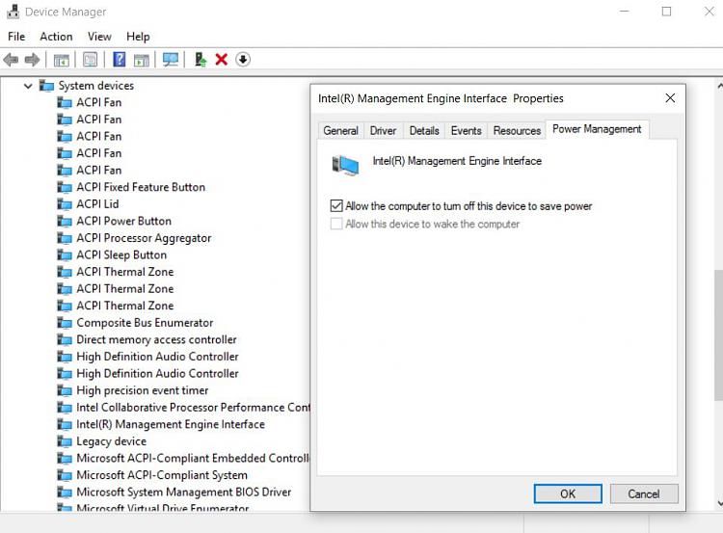The width and height of the screenshot is (723, 533).
Task: Select Microsoft ACPI-Compliant Embedded Controller
Action: pos(193,459)
